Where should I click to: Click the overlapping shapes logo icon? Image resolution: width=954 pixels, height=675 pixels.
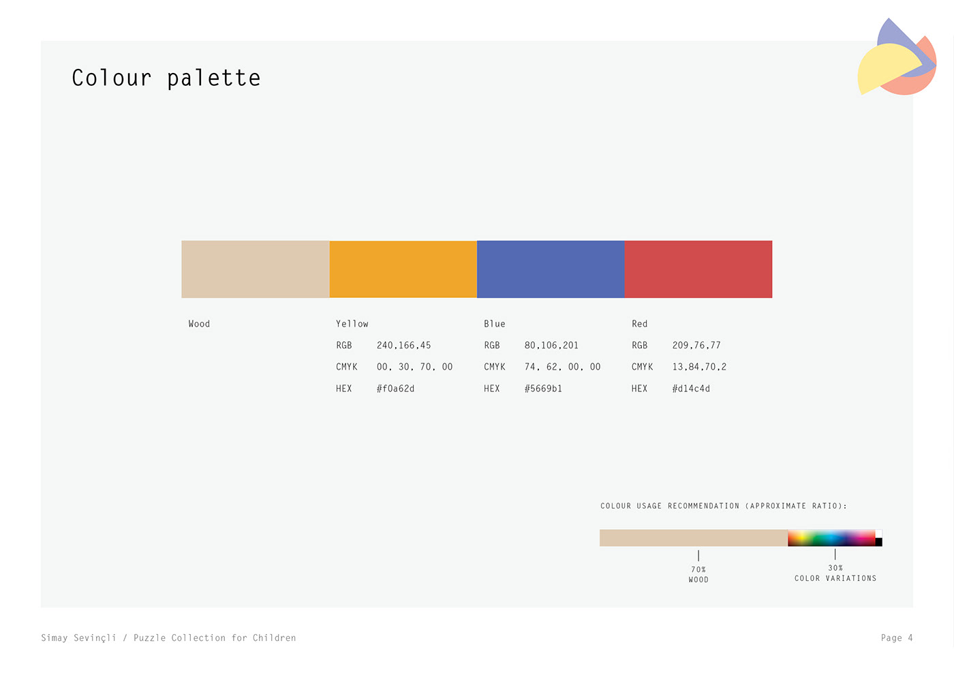point(897,59)
